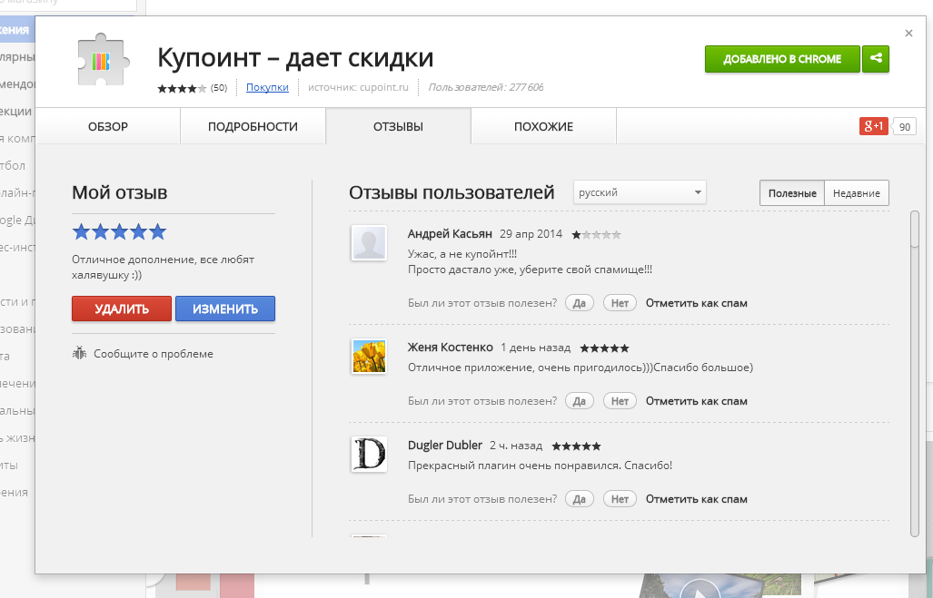Image resolution: width=933 pixels, height=598 pixels.
Task: Switch to the ПОДРОБНОСТИ tab
Action: pyautogui.click(x=253, y=126)
